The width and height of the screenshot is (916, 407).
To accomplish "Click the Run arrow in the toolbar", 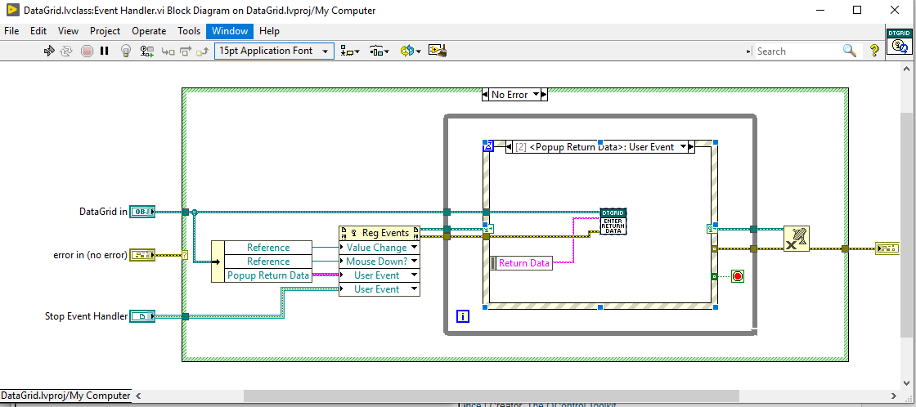I will pyautogui.click(x=49, y=51).
